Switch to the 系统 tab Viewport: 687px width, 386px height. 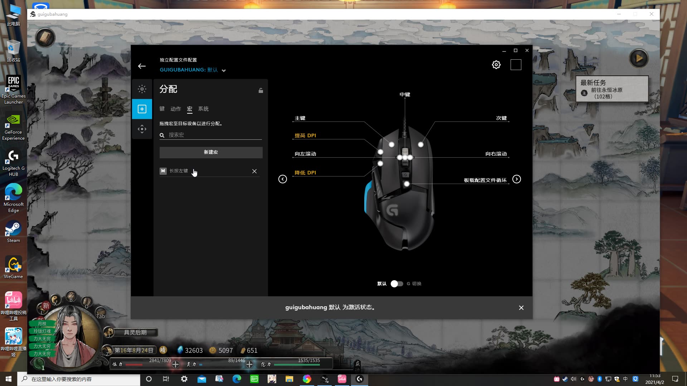tap(203, 109)
